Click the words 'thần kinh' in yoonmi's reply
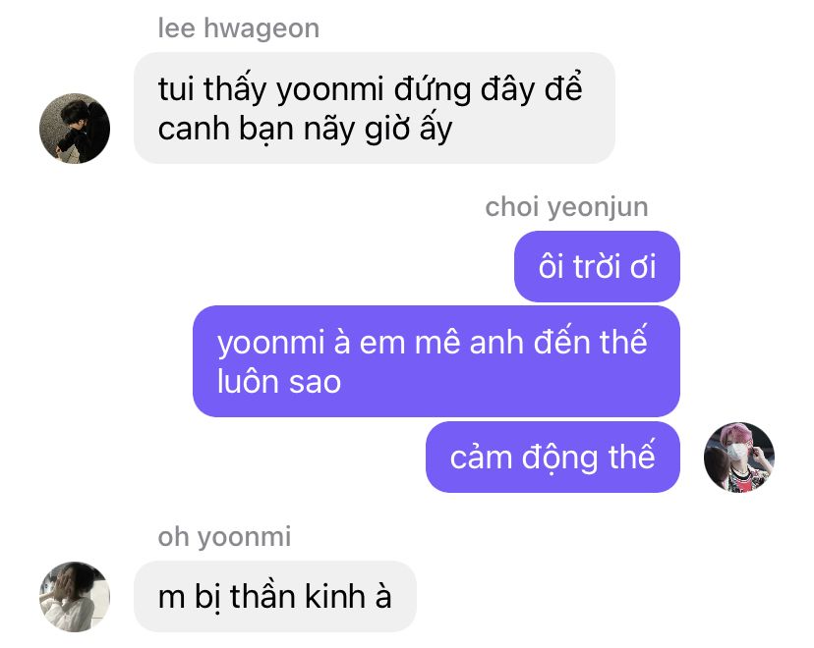This screenshot has width=814, height=648. coord(298,596)
